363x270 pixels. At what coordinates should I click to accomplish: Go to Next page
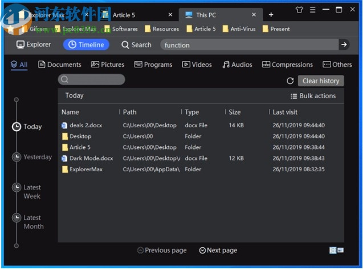218,250
